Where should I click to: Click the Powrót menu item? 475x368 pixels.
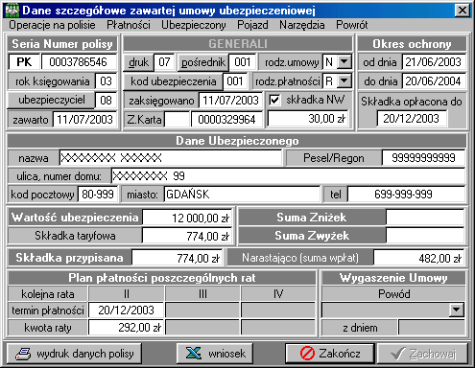352,25
